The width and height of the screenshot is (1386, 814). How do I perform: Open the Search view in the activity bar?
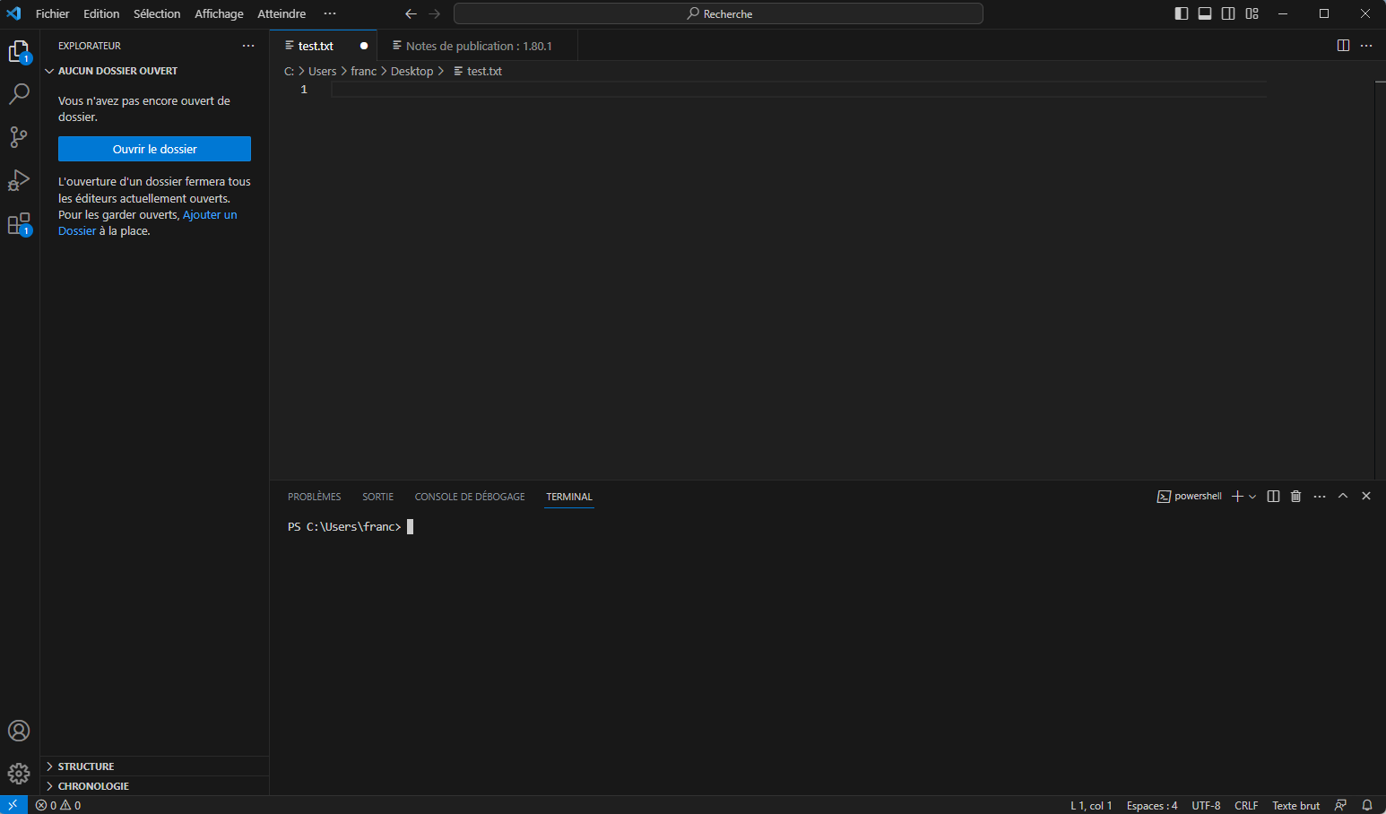[x=20, y=93]
